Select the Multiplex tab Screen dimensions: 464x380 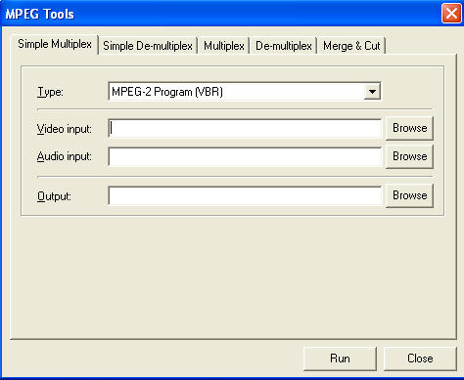coord(224,46)
